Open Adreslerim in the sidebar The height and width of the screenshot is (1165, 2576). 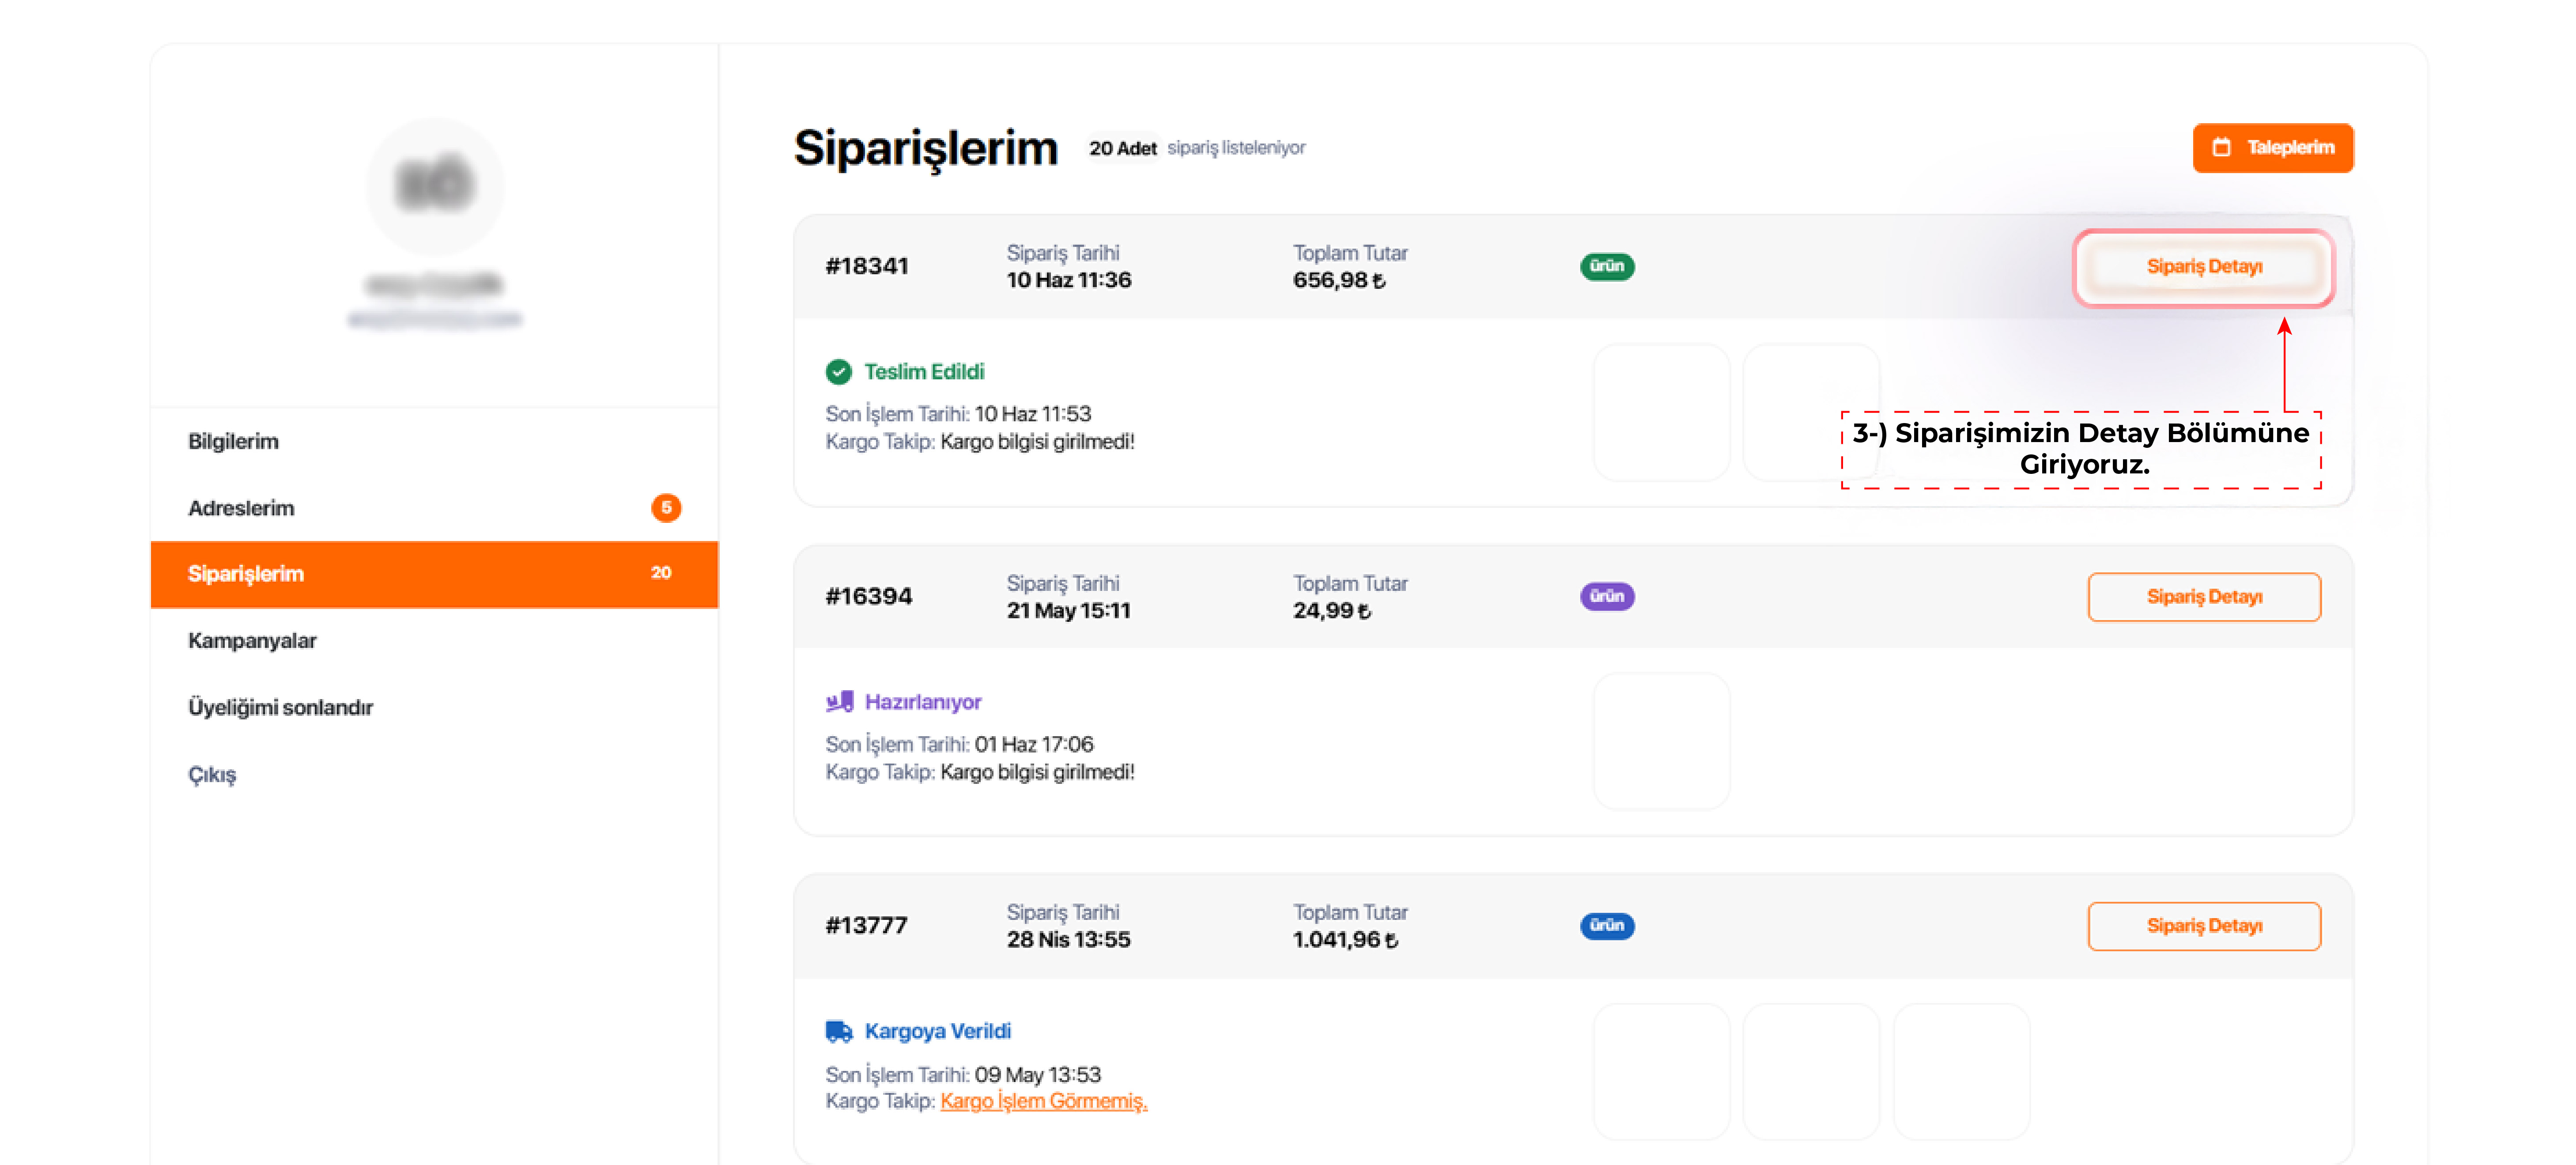click(434, 508)
